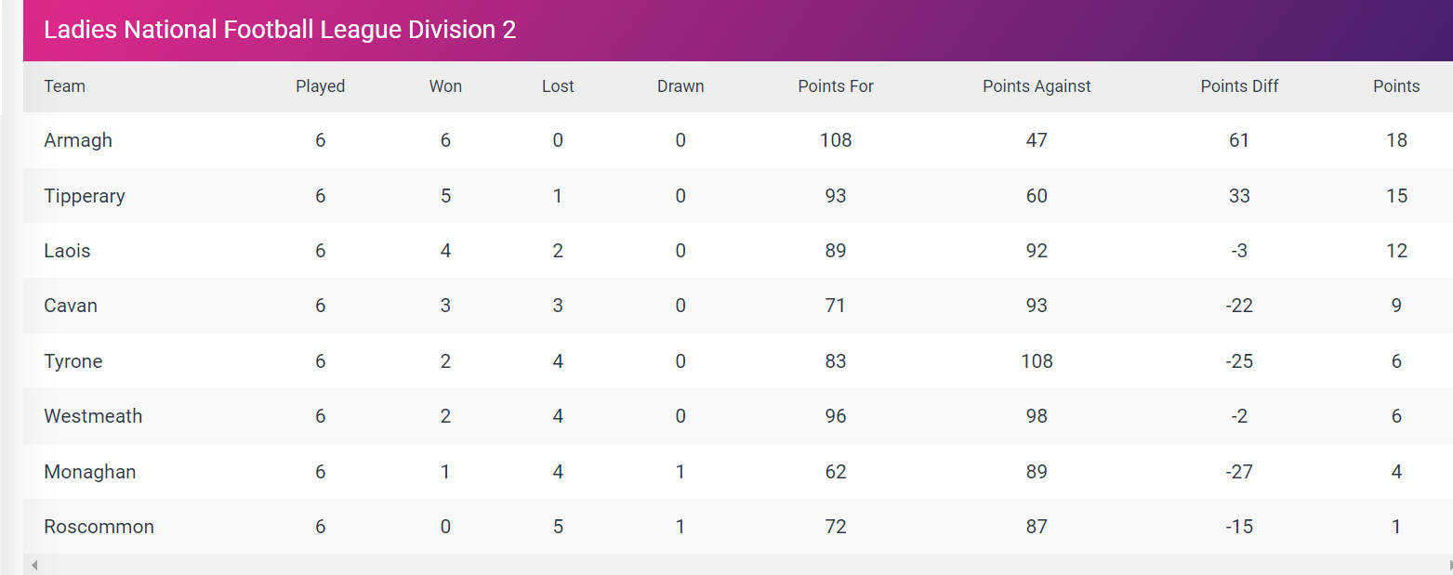Click the Points Against column header

coord(1037,86)
